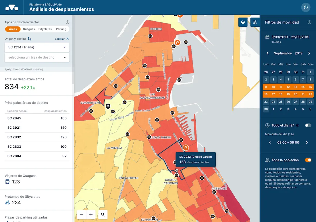The image size is (316, 222).
Task: Open the map layers icon
Action: click(243, 22)
